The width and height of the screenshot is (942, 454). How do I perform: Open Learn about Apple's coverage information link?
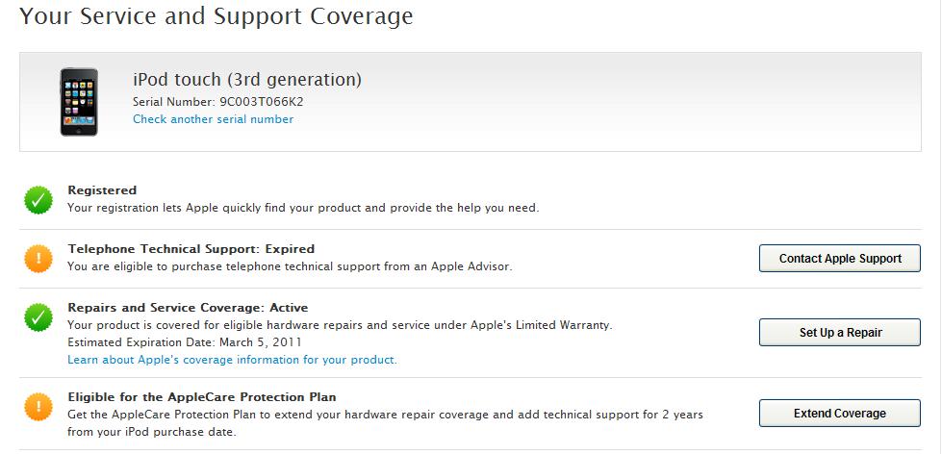pyautogui.click(x=232, y=360)
